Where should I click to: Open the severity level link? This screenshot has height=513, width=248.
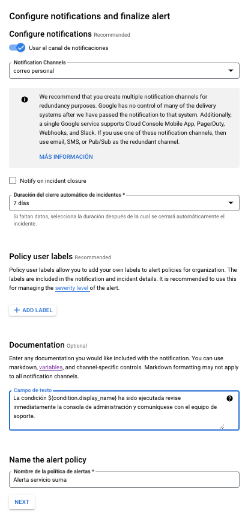tap(72, 288)
